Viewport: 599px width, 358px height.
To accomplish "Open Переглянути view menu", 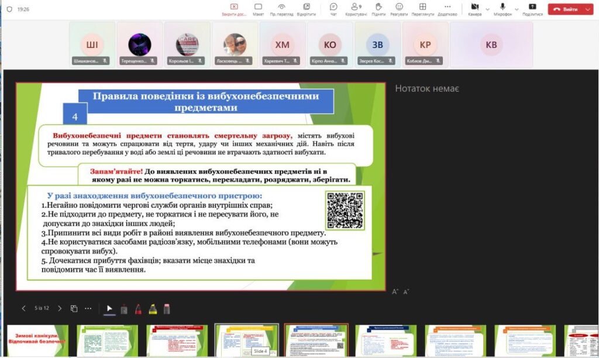I will [422, 9].
